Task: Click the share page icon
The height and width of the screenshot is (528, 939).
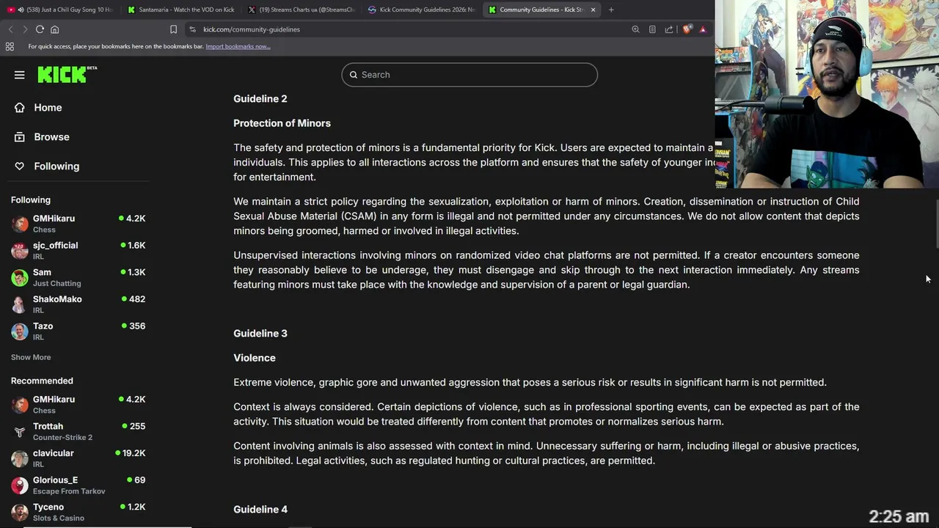Action: 669,29
